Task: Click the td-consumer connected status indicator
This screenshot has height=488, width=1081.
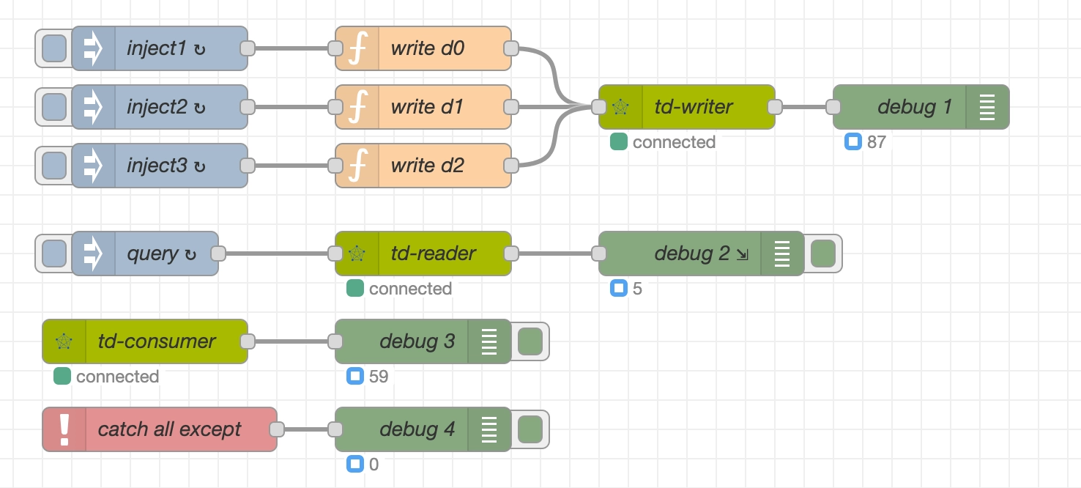Action: pyautogui.click(x=62, y=377)
